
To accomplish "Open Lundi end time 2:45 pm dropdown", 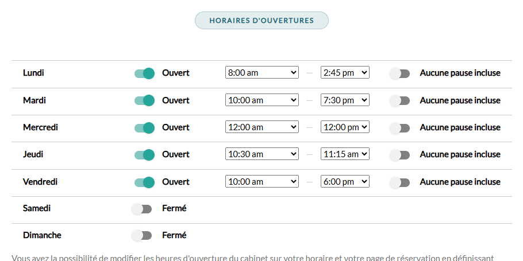I will (345, 73).
